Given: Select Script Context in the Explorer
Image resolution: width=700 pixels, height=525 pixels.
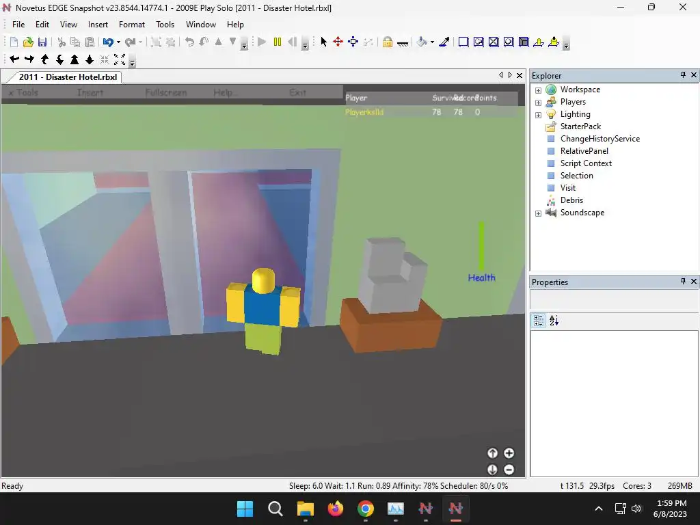Looking at the screenshot, I should point(586,163).
